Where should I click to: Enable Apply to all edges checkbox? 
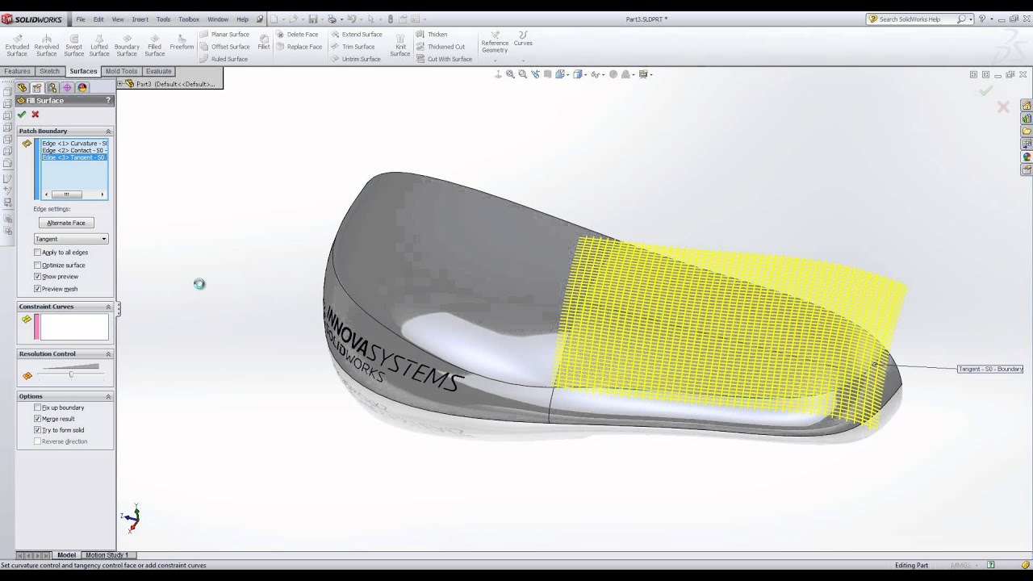37,253
